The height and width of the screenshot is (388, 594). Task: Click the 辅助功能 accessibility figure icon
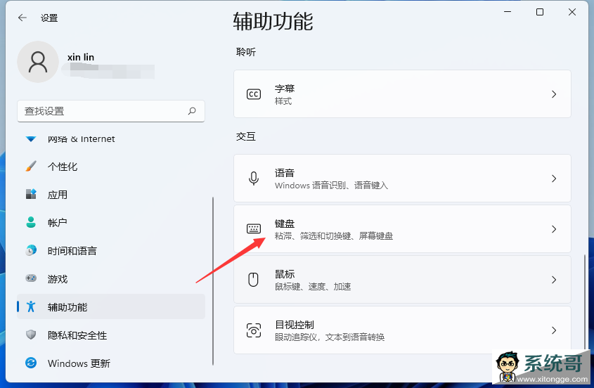tap(31, 306)
